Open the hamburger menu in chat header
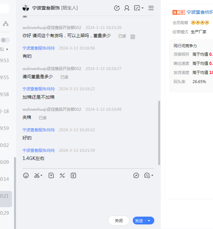The height and width of the screenshot is (229, 213). [151, 8]
